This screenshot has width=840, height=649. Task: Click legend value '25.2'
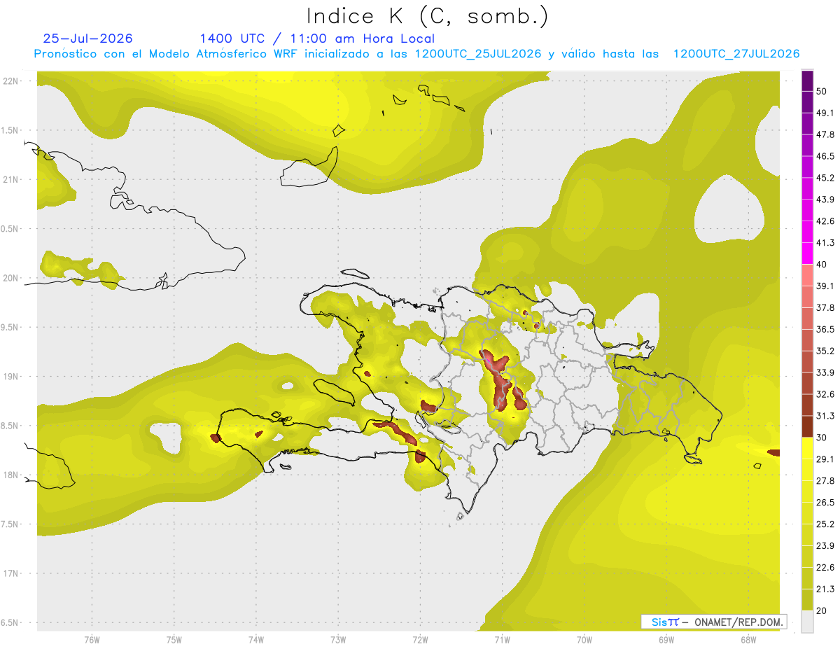point(825,524)
